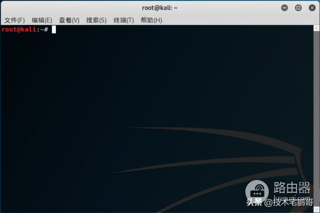
Task: Open the 文件(F) menu
Action: click(x=15, y=20)
